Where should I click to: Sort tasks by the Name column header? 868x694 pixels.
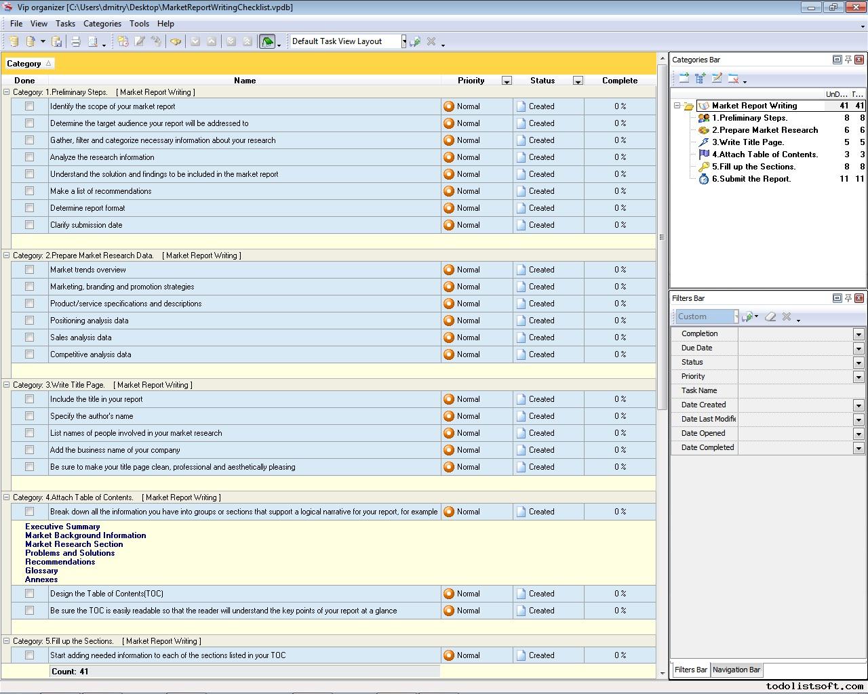coord(244,81)
